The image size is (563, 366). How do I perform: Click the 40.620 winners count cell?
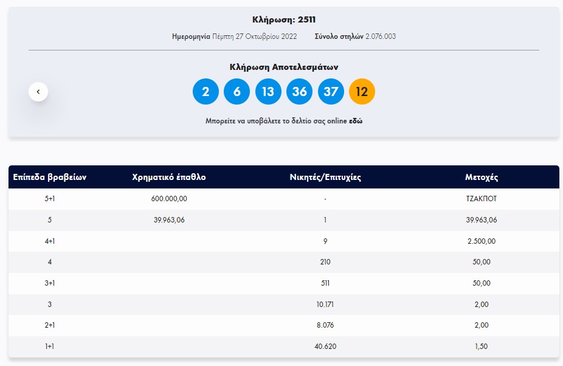click(x=326, y=347)
